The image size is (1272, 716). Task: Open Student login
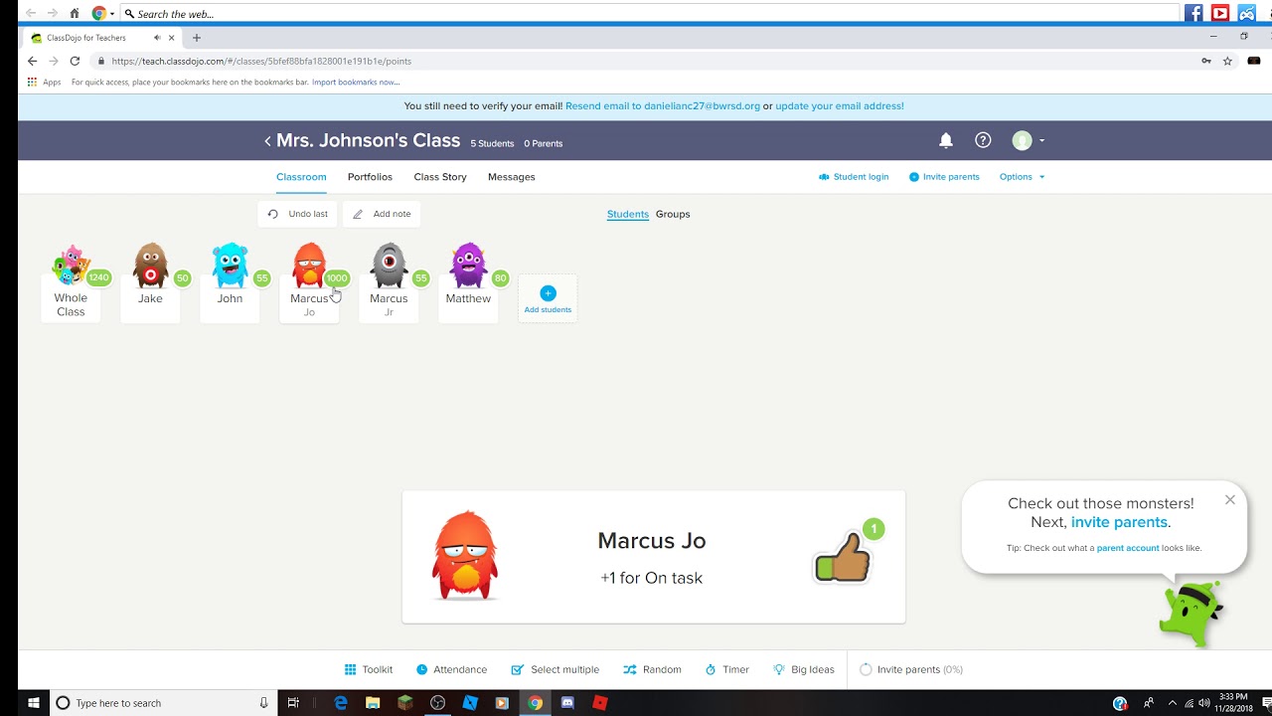[x=854, y=177]
